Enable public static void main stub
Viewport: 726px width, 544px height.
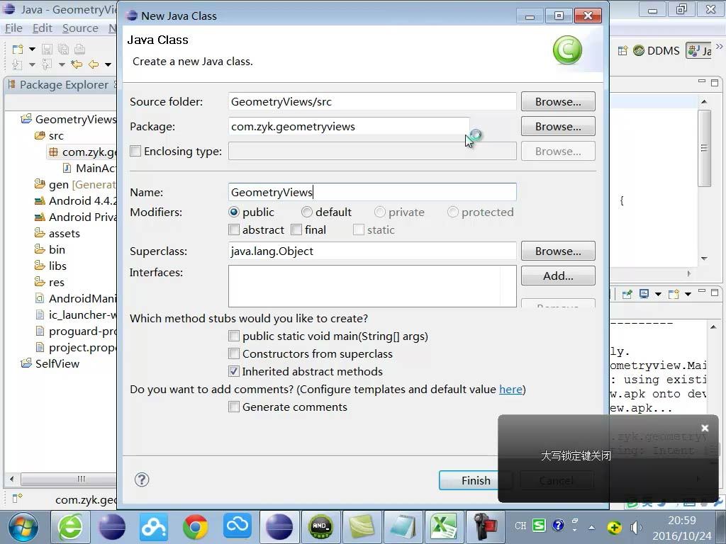pyautogui.click(x=234, y=336)
